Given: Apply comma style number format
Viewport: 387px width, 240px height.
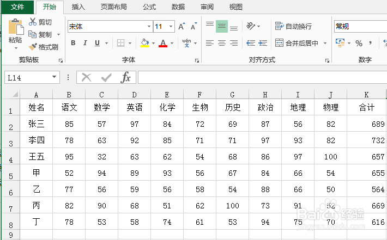Looking at the screenshot, I should 370,44.
